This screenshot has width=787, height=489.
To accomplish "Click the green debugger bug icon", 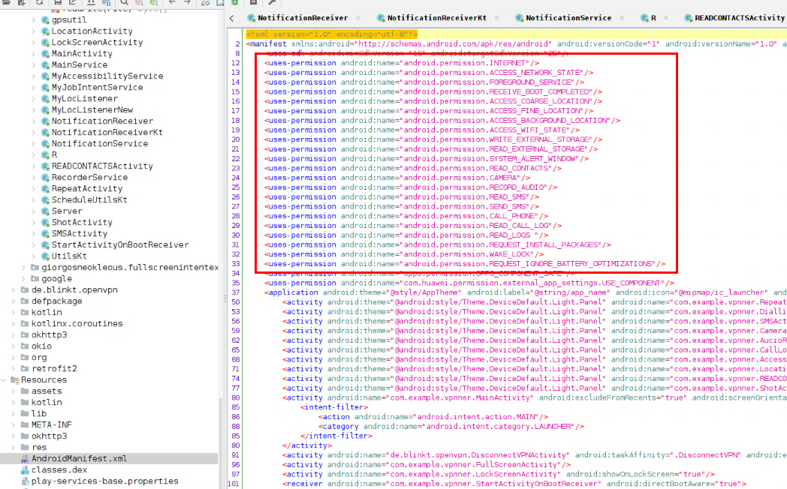I will [x=235, y=3].
